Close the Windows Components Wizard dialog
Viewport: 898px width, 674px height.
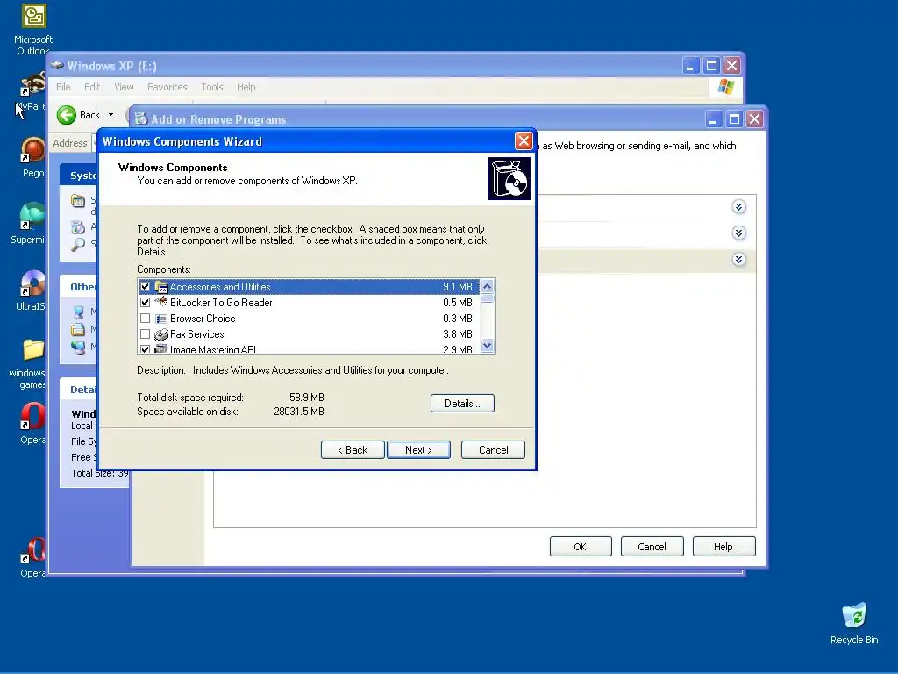pos(524,141)
